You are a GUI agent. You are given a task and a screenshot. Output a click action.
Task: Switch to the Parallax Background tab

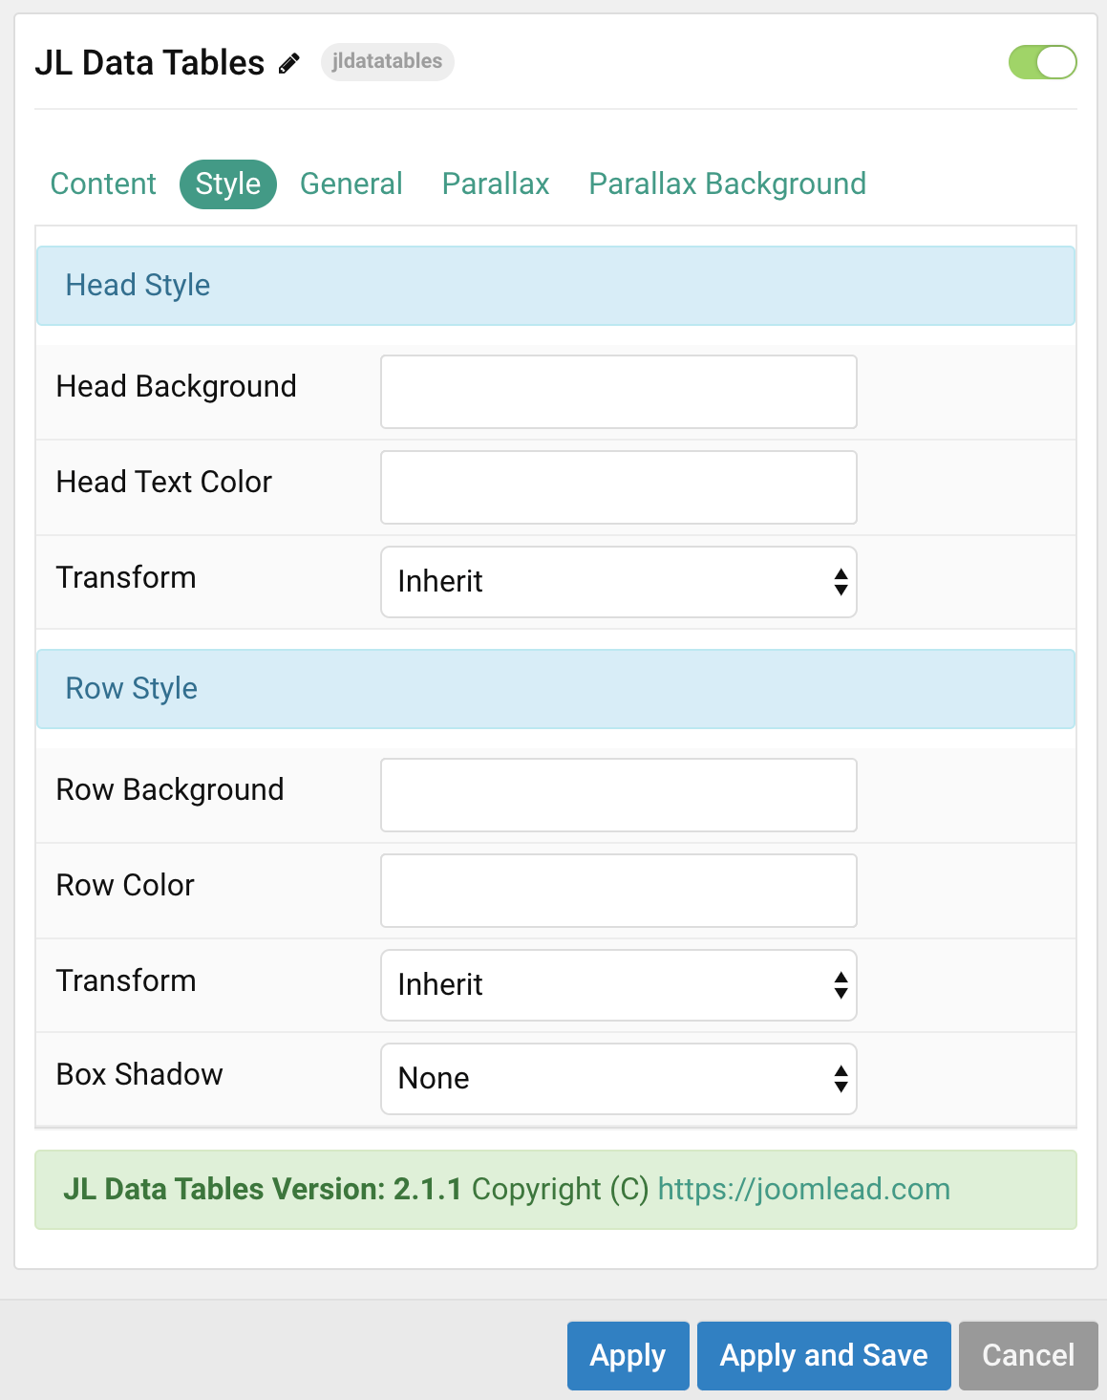coord(727,183)
